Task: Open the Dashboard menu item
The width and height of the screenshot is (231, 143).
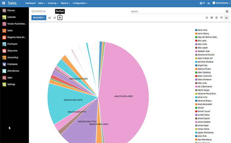Action: pos(30,3)
